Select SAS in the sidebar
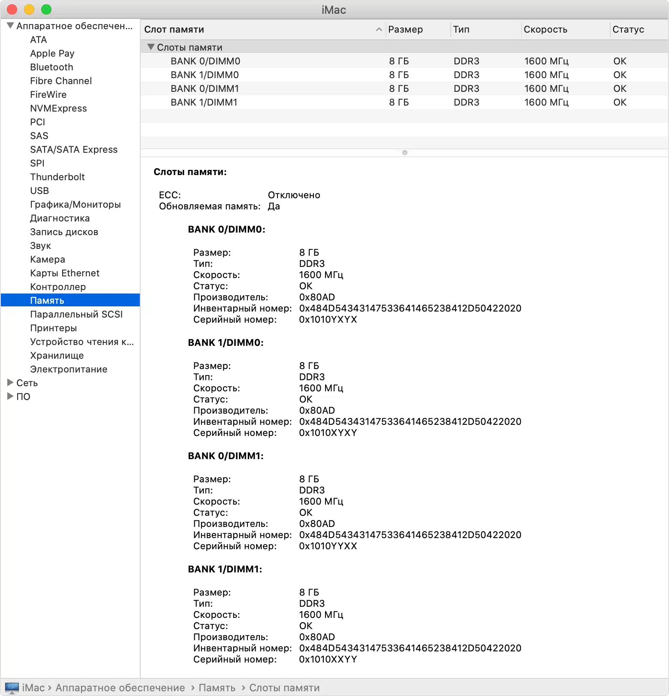The width and height of the screenshot is (669, 696). tap(39, 136)
